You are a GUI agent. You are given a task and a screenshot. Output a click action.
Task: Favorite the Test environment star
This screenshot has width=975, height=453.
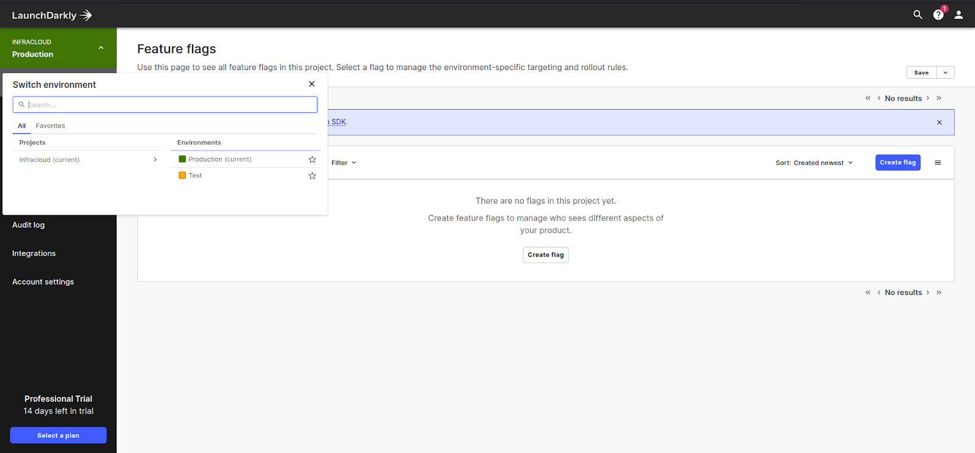tap(312, 176)
